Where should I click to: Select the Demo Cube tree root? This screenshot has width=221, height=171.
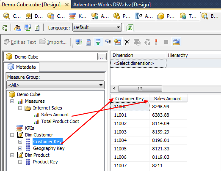tap(29, 94)
